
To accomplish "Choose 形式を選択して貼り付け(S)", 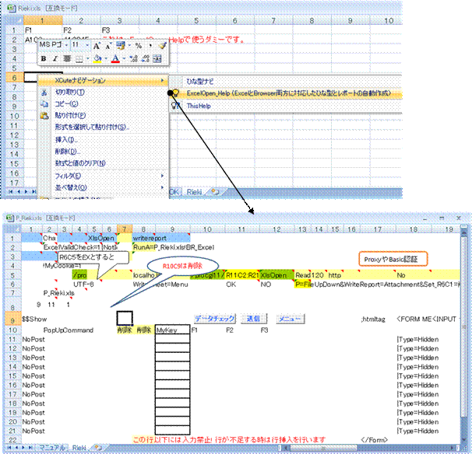I will click(103, 127).
